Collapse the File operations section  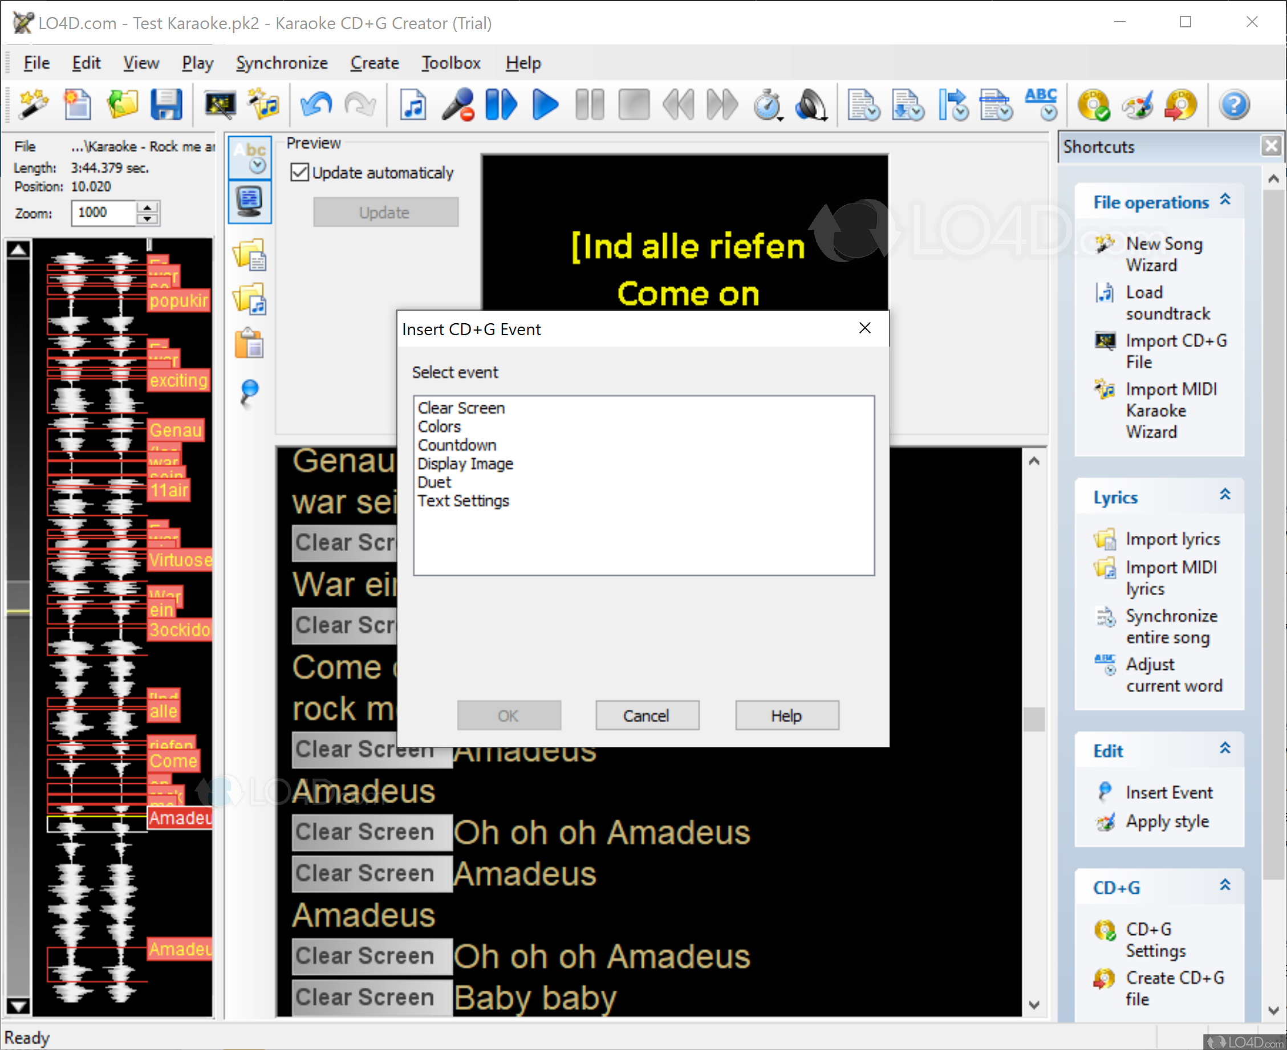[x=1225, y=200]
